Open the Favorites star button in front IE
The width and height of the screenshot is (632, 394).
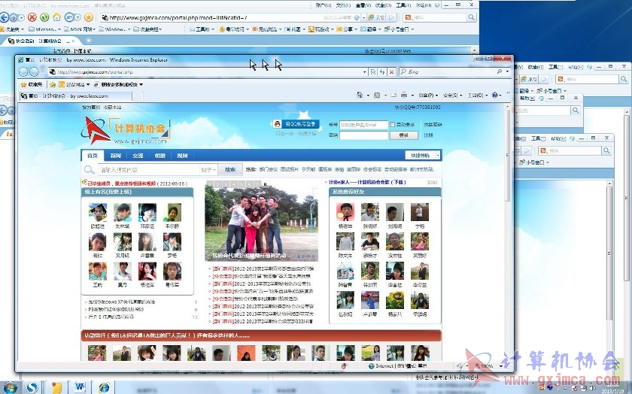click(32, 85)
